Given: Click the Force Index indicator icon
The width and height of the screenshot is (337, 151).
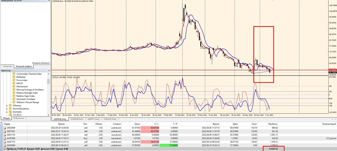Looking at the screenshot, I should (x=14, y=80).
